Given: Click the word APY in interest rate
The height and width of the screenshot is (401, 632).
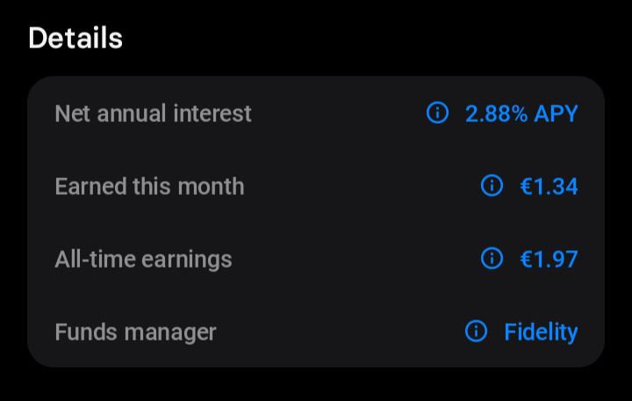Looking at the screenshot, I should pos(557,114).
